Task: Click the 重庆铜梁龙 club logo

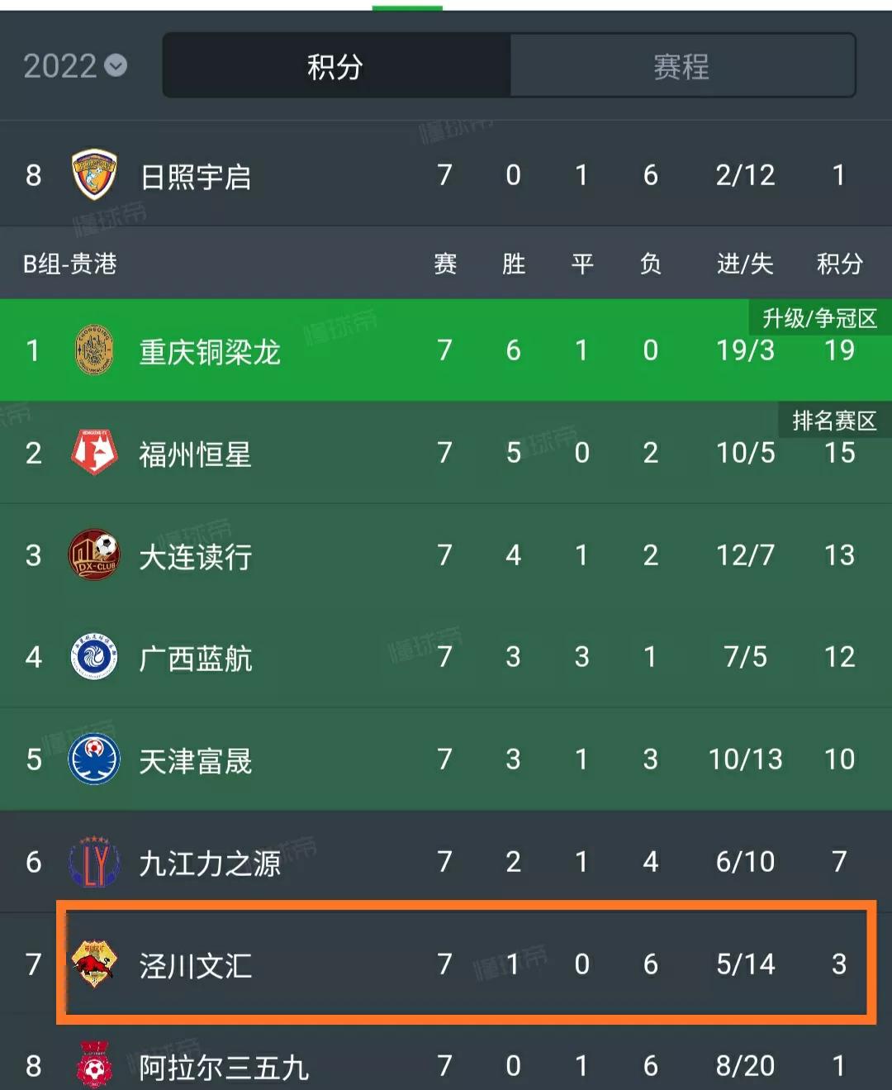Action: [x=93, y=351]
